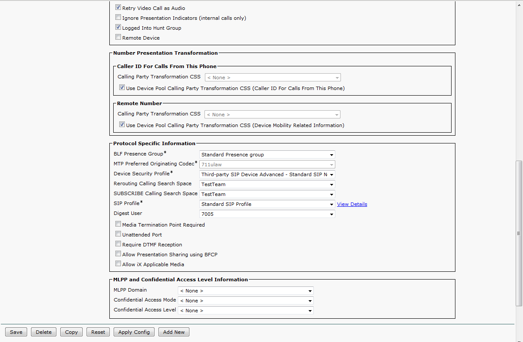
Task: Enable Ignore Presentation Indicators checkbox
Action: pos(118,18)
